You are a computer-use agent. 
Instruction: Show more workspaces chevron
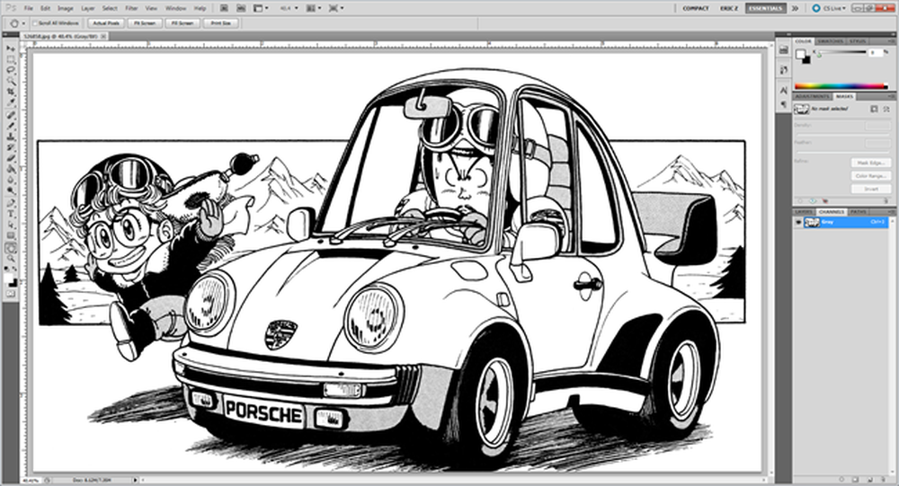(x=796, y=8)
